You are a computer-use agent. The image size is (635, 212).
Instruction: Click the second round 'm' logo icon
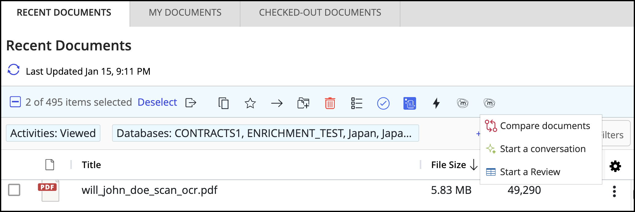coord(489,103)
